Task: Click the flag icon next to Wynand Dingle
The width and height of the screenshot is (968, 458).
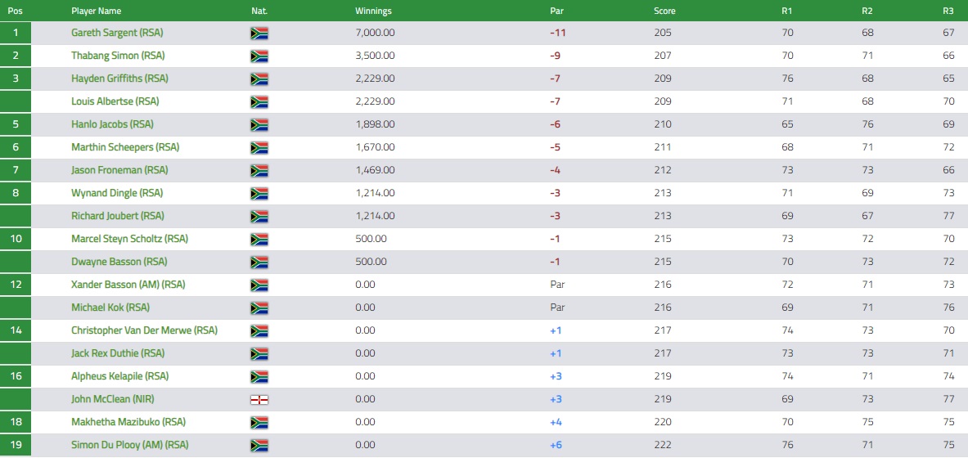Action: coord(259,193)
